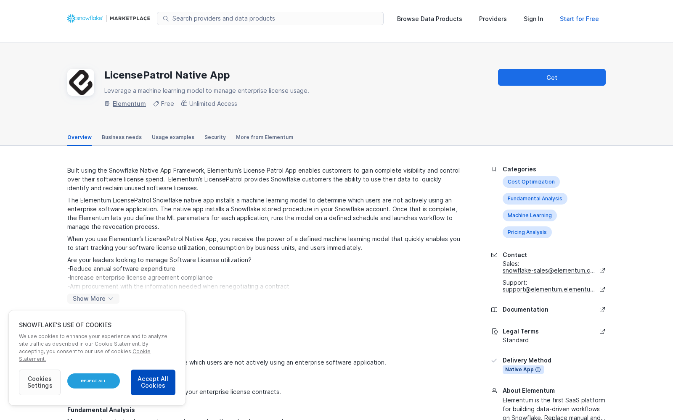Go to the Usage examples tab
Viewport: 673px width, 420px height.
[173, 137]
